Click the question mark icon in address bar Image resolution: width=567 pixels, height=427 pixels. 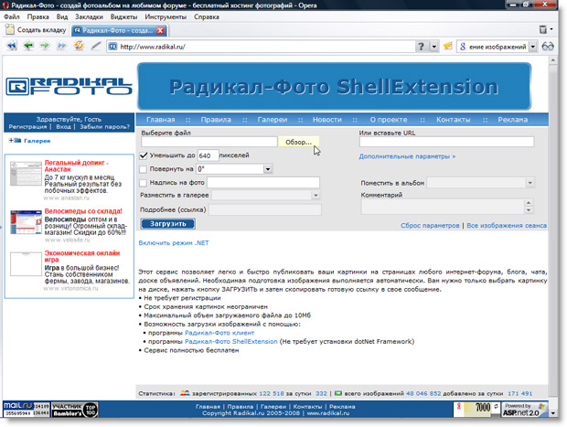coord(421,47)
